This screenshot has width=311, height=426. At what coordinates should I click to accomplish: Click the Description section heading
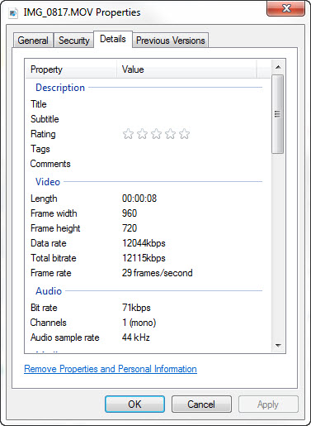pos(60,88)
